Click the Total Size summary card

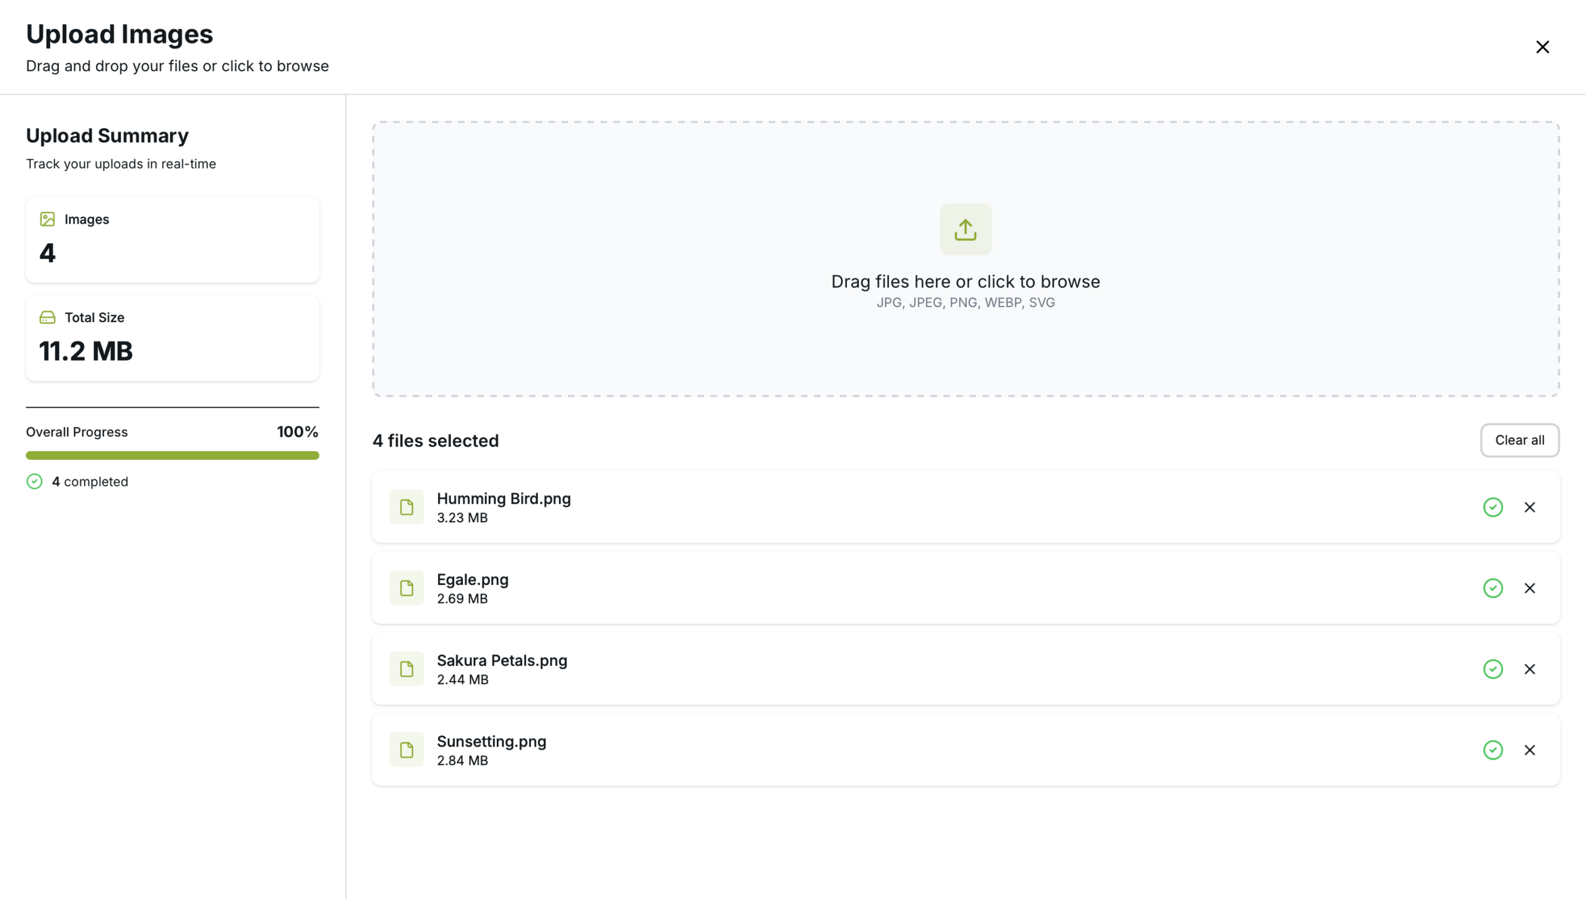click(x=172, y=338)
